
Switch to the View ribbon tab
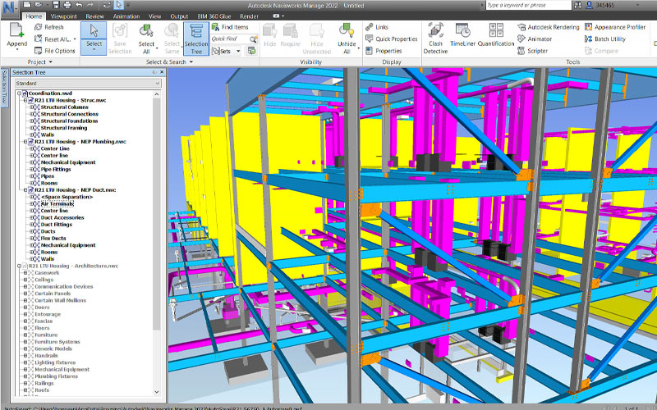click(154, 16)
